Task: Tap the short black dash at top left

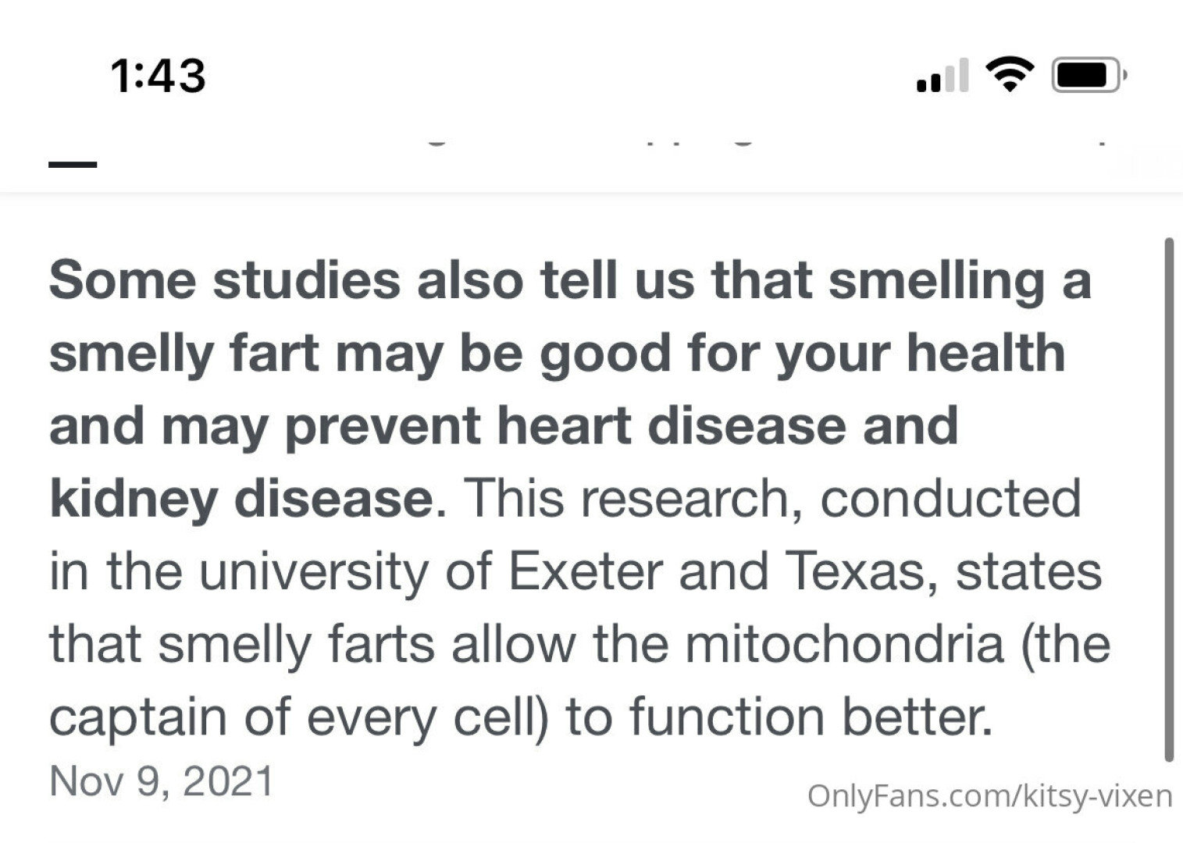Action: point(73,165)
